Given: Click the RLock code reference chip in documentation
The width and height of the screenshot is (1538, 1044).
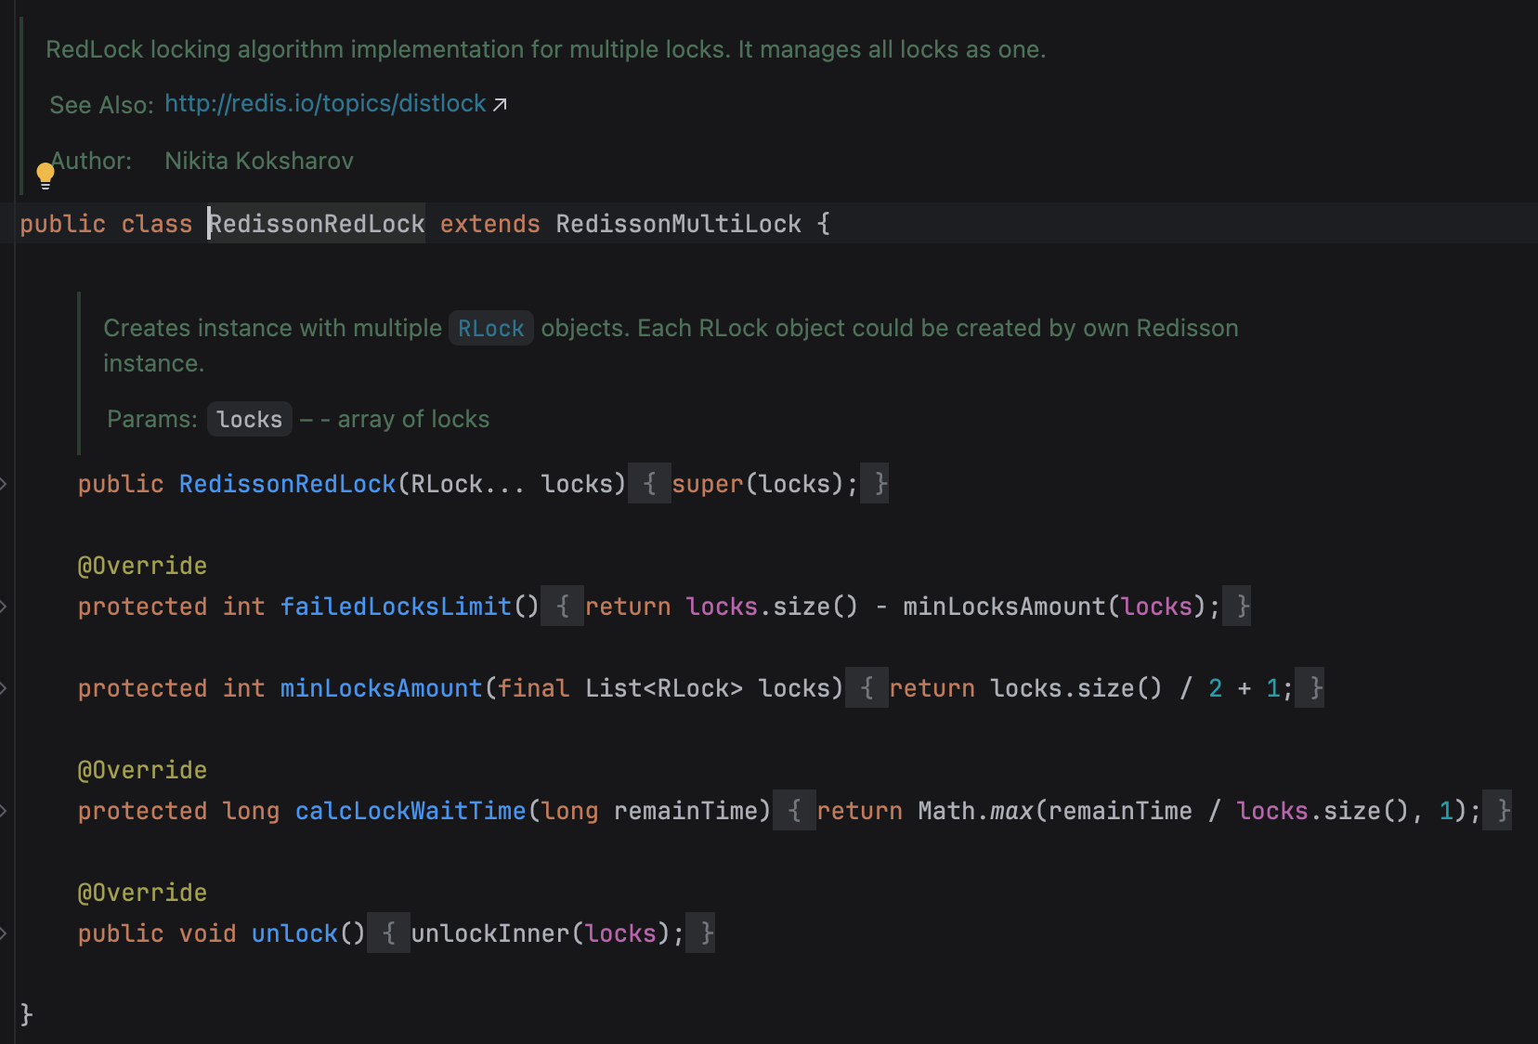Looking at the screenshot, I should [x=490, y=327].
